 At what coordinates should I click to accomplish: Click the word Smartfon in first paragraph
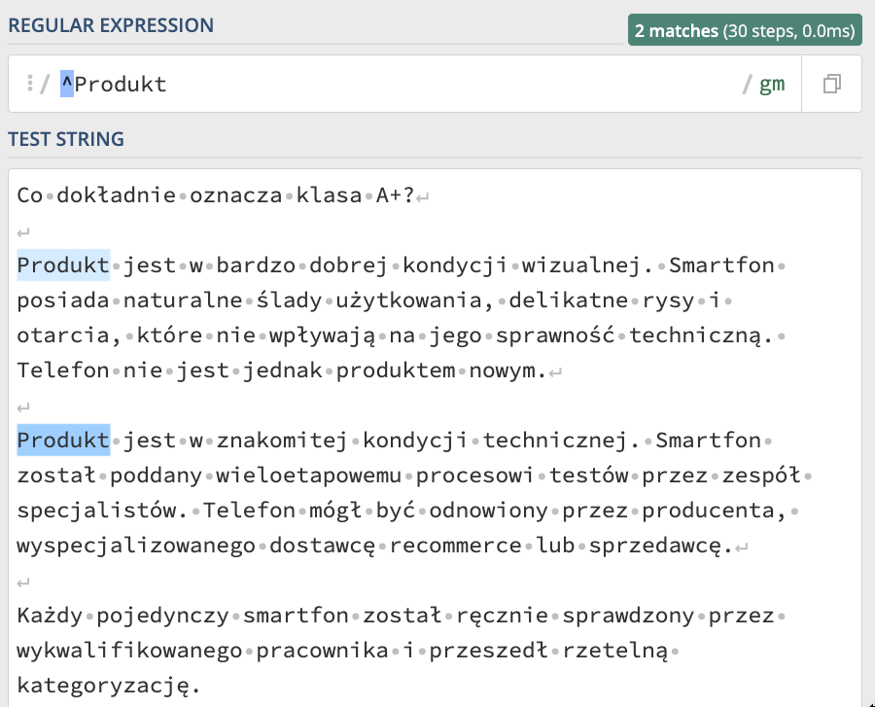point(721,265)
